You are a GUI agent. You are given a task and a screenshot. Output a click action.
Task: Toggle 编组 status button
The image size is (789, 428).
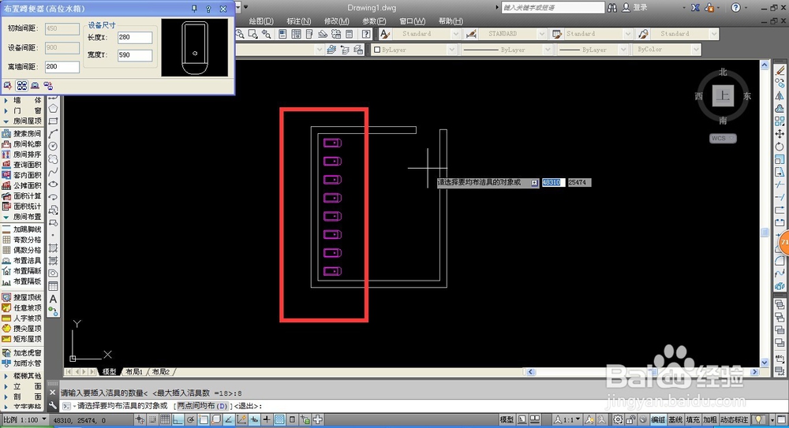click(x=658, y=419)
